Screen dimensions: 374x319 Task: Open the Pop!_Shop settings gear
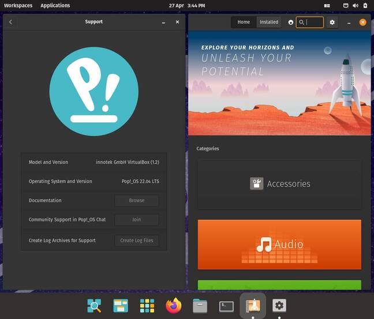[x=332, y=22]
